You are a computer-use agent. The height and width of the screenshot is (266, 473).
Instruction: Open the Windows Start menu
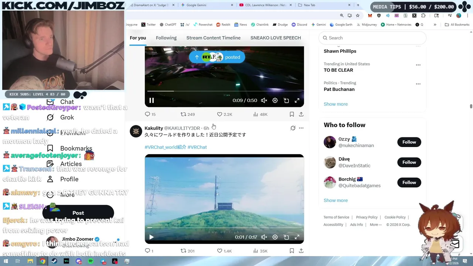tap(6, 261)
